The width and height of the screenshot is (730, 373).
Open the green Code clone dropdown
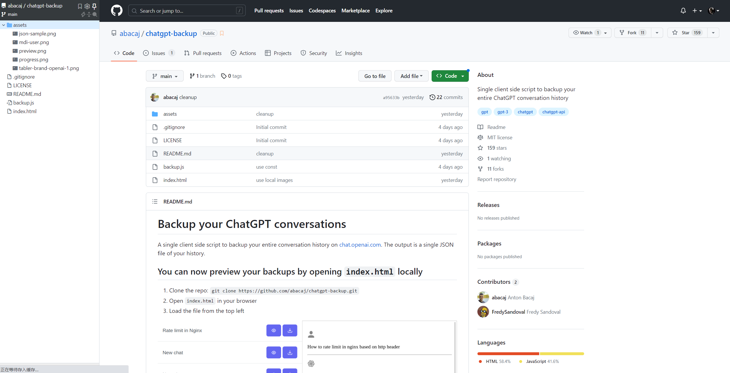tap(450, 76)
